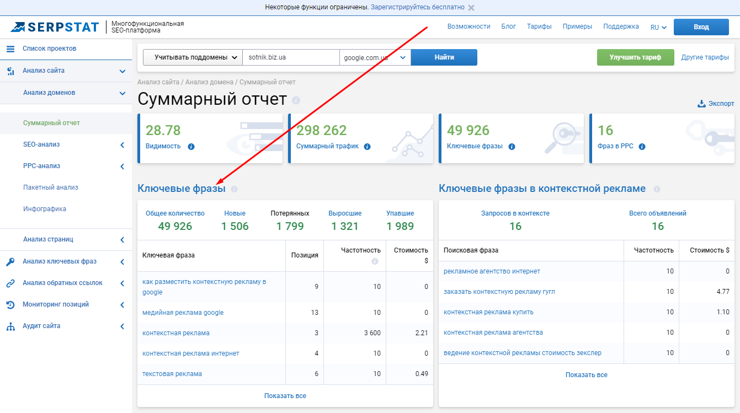The height and width of the screenshot is (413, 740).
Task: Expand the Анализ ключевых фраз chevron
Action: pos(123,262)
